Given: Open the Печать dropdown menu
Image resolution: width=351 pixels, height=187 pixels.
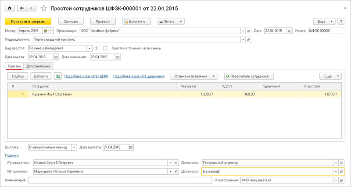Looking at the screenshot, I should (x=171, y=21).
